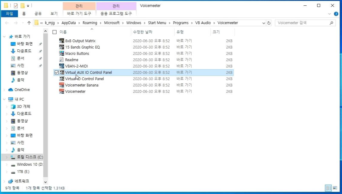Viewport: 342px width, 194px height.
Task: Collapse the 바로 가기 quick access tree
Action: point(4,37)
